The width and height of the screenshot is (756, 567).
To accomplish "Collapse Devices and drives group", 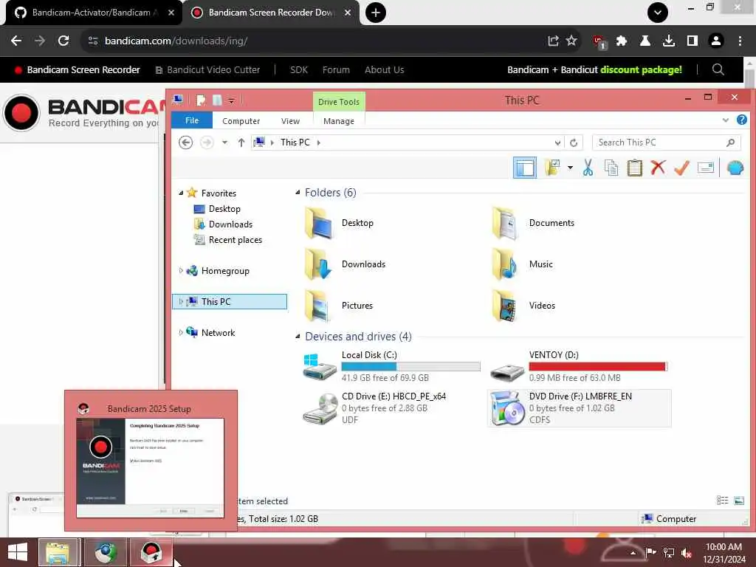I will (298, 336).
